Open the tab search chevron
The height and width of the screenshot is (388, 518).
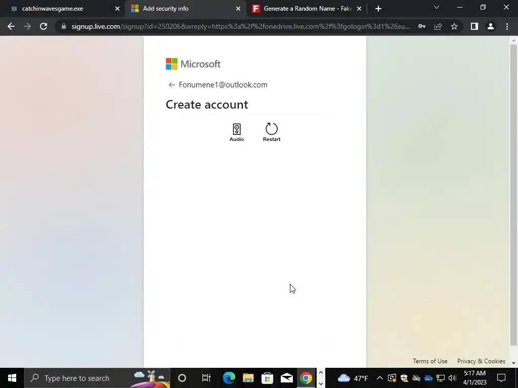click(437, 7)
